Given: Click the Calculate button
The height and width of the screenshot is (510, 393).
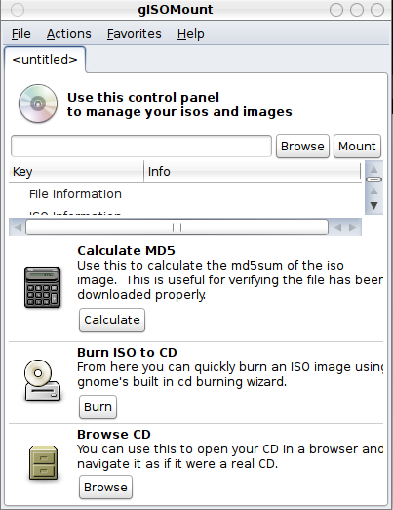Looking at the screenshot, I should point(112,320).
